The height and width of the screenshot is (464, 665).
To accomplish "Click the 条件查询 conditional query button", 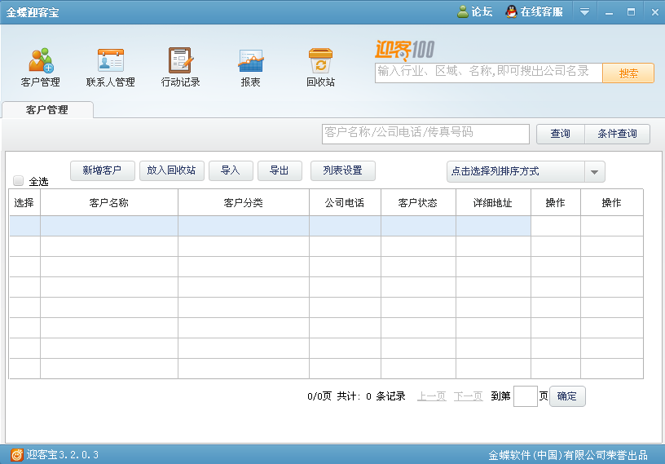I will point(617,135).
